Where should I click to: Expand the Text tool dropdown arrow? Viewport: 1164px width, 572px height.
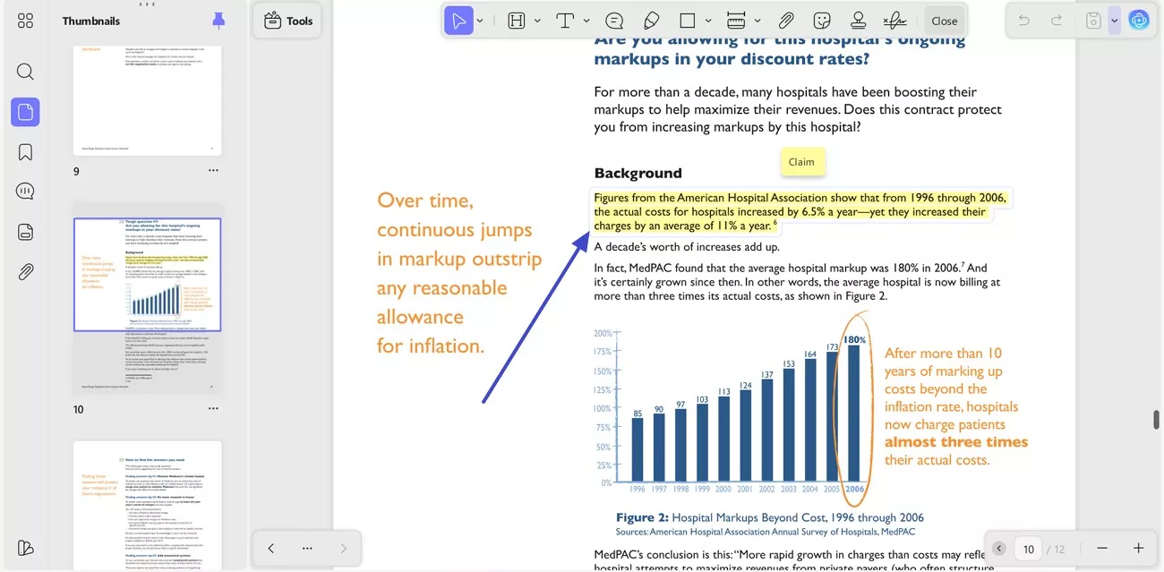(x=586, y=21)
